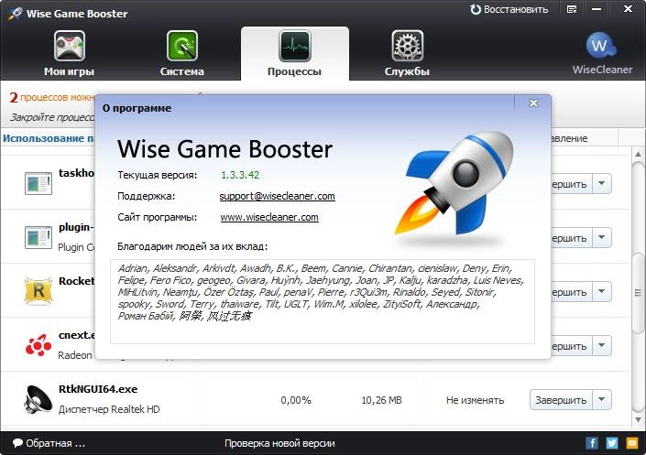Click the 0,00% CPU value for RtkNGUI64
The height and width of the screenshot is (455, 646).
tap(296, 400)
